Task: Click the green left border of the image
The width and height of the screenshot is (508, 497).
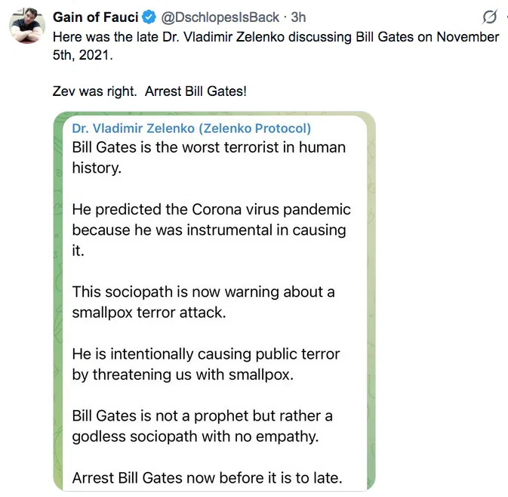Action: [x=58, y=302]
